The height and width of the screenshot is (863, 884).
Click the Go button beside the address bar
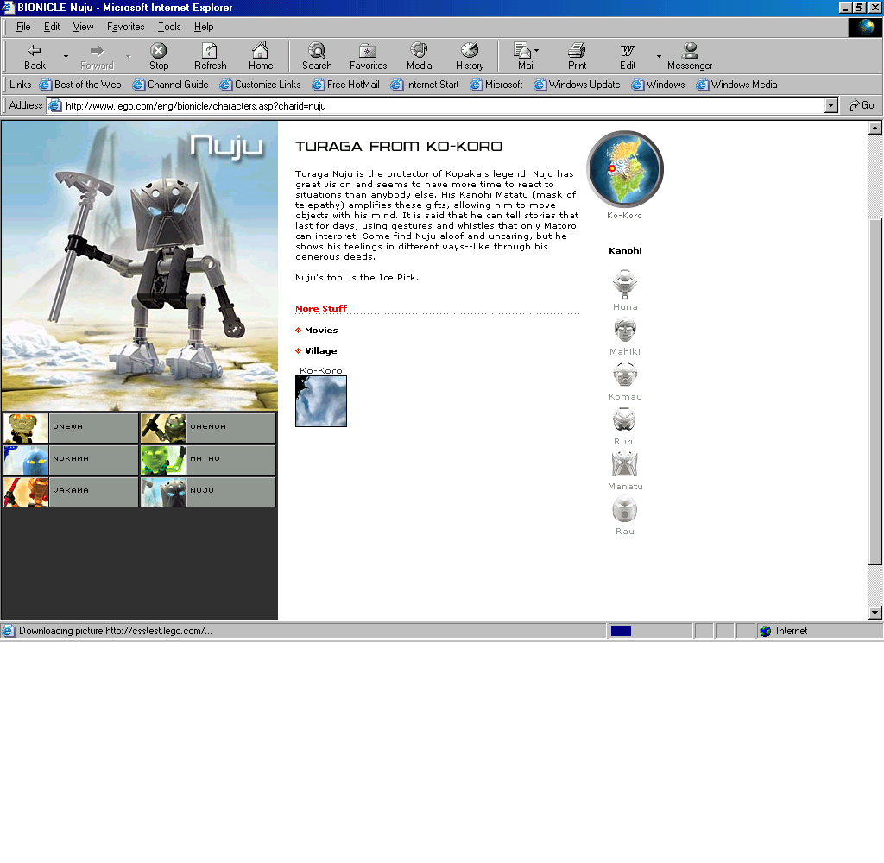point(862,105)
